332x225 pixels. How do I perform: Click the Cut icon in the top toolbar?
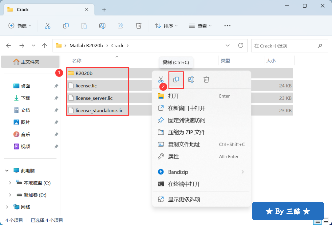click(x=48, y=26)
